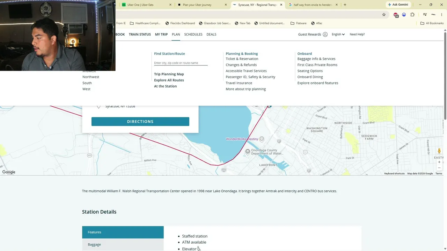The image size is (447, 251).
Task: Open the Changes & Refunds link
Action: 241,65
